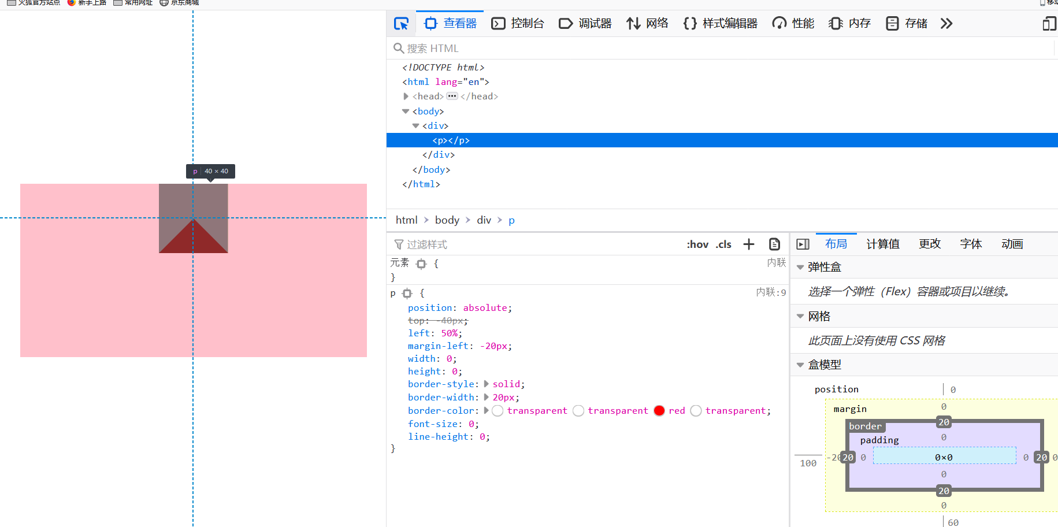Screen dimensions: 1058x527
Task: Click the div breadcrumb
Action: click(484, 220)
